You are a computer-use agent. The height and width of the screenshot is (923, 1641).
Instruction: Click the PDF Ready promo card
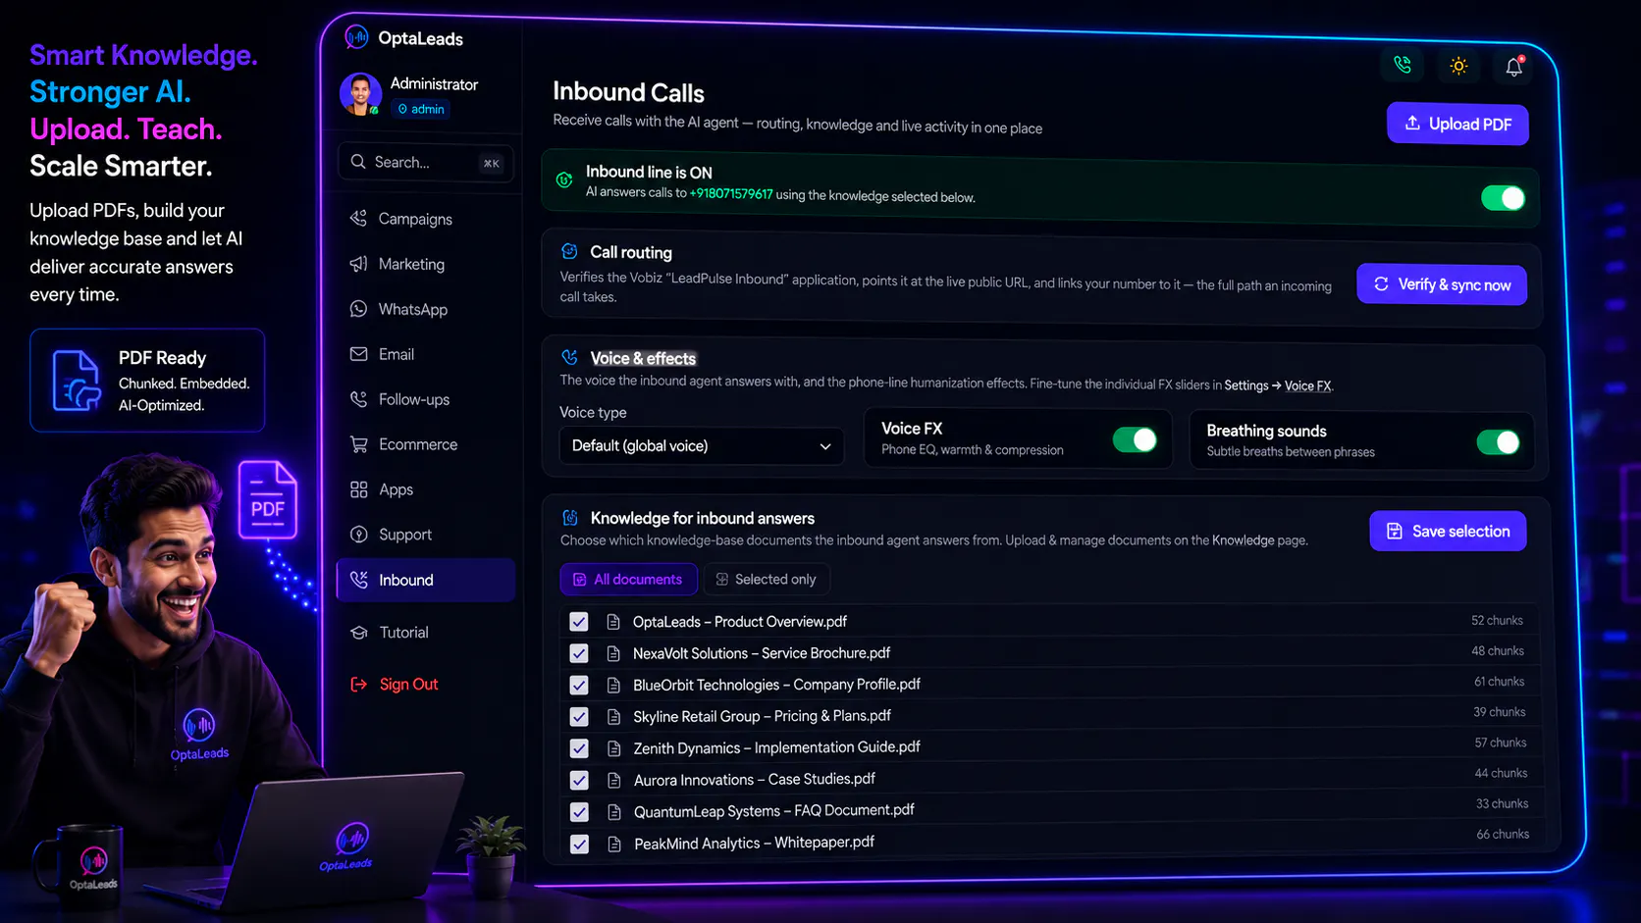coord(147,381)
